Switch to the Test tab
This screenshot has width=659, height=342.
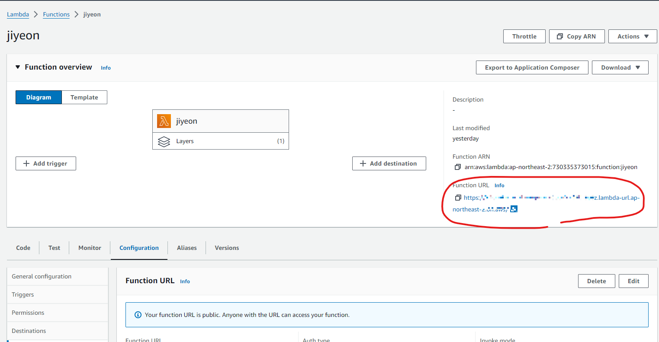click(x=54, y=248)
